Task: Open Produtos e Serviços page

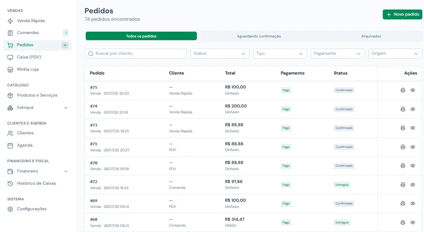Action: pos(37,95)
